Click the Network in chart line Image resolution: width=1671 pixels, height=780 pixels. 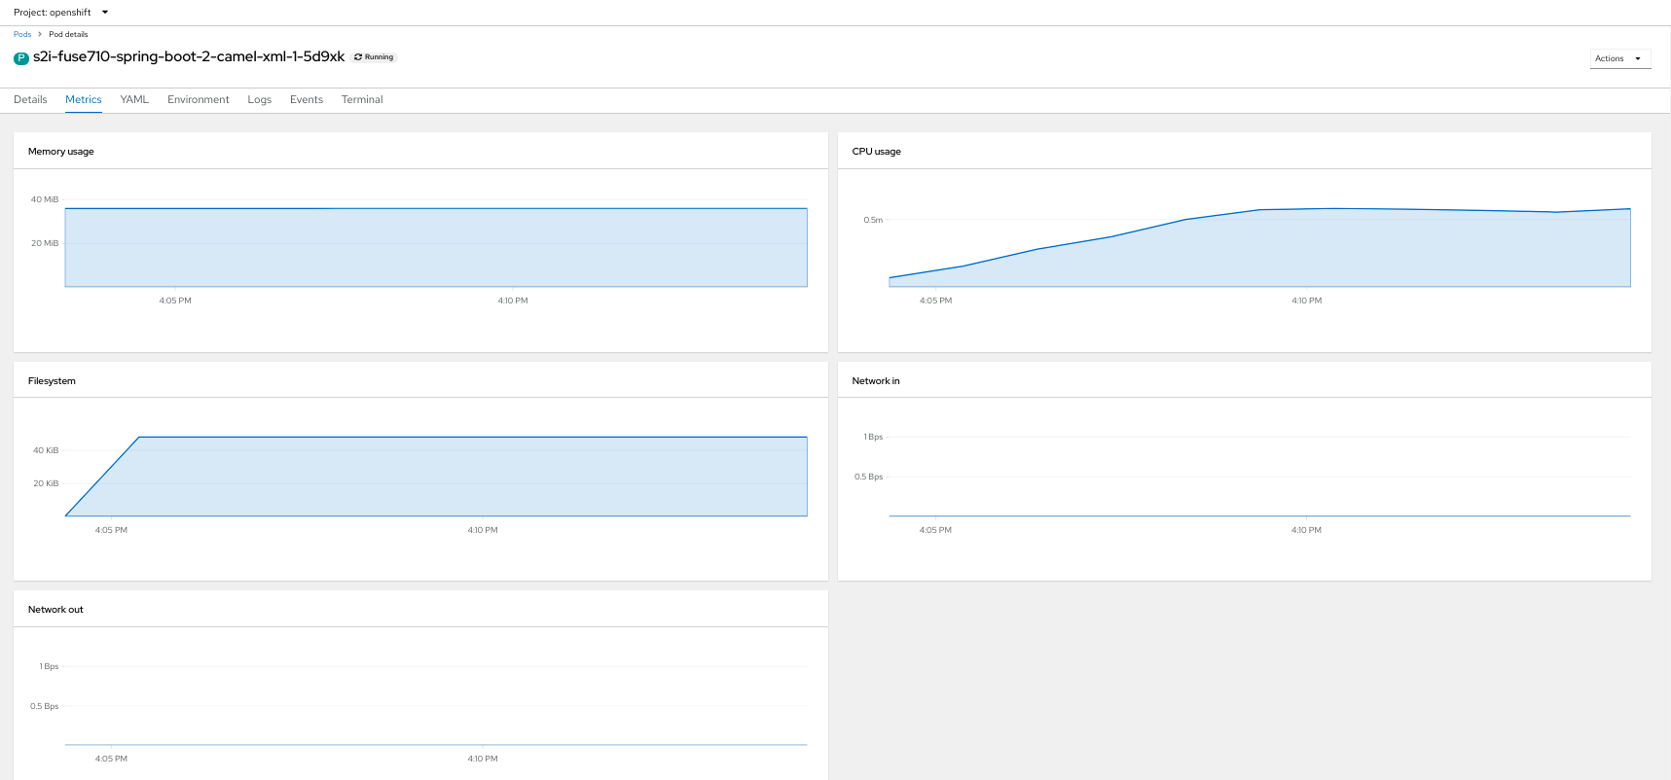click(x=1259, y=515)
